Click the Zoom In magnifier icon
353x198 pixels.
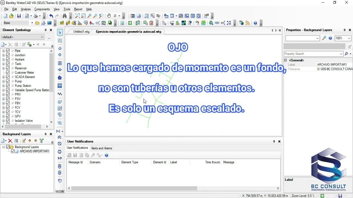(90, 16)
